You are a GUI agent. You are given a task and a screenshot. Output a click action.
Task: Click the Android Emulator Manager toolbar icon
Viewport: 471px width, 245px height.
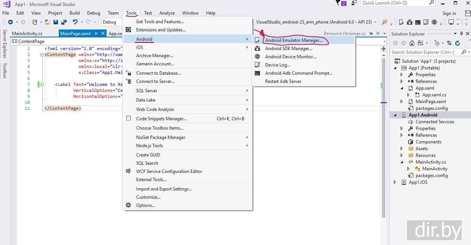tap(401, 22)
